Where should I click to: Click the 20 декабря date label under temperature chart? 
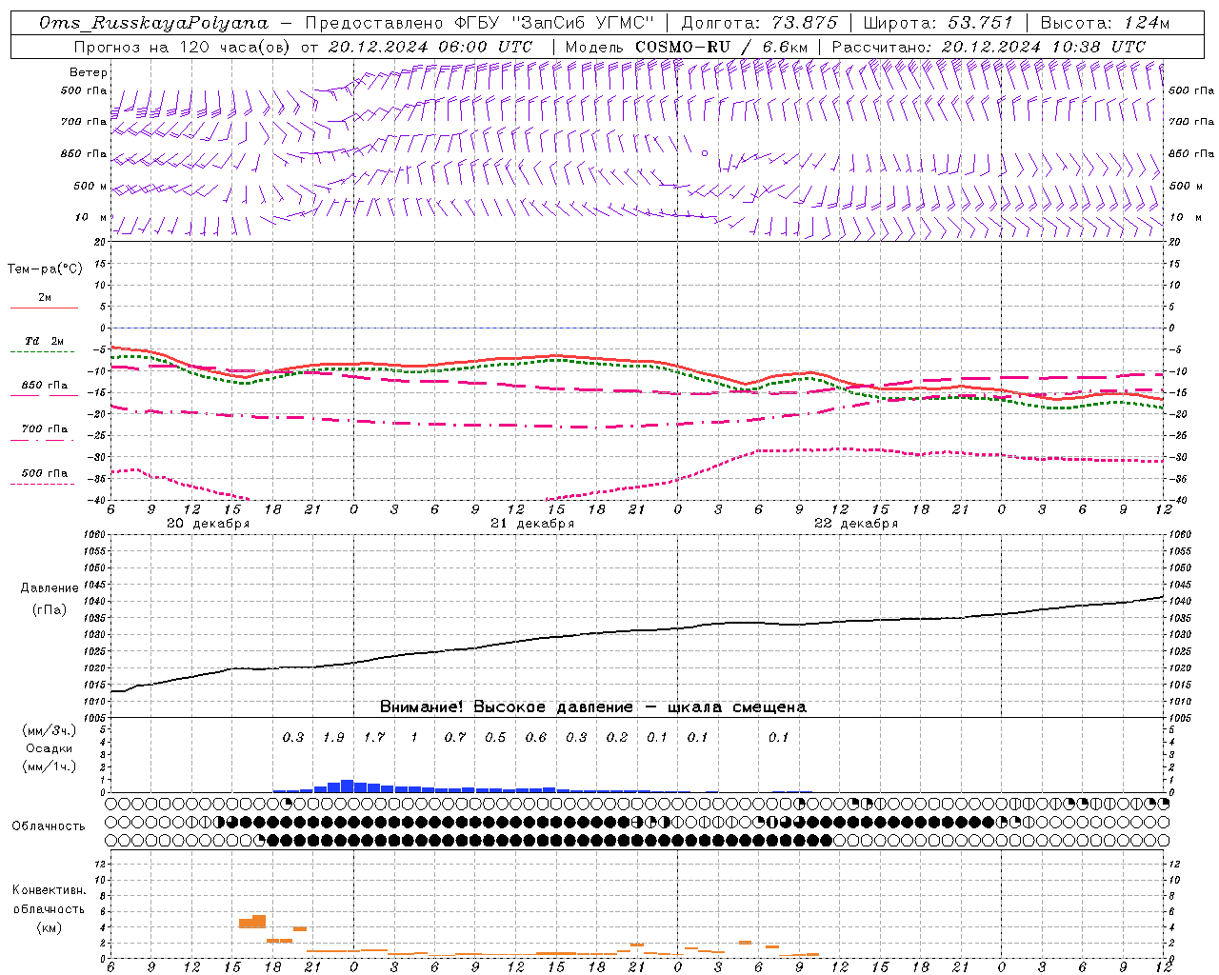coord(209,524)
